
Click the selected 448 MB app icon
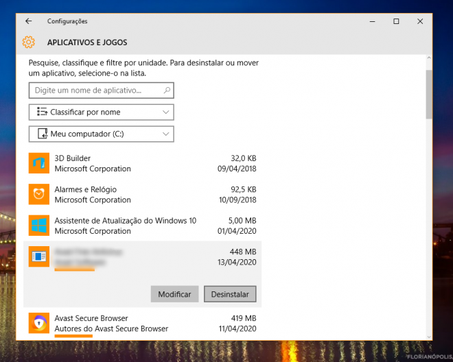coord(39,256)
